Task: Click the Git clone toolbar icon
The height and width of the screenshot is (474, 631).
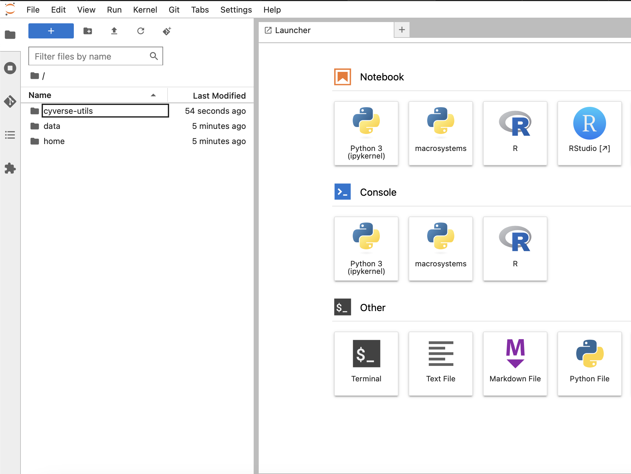Action: [x=167, y=31]
